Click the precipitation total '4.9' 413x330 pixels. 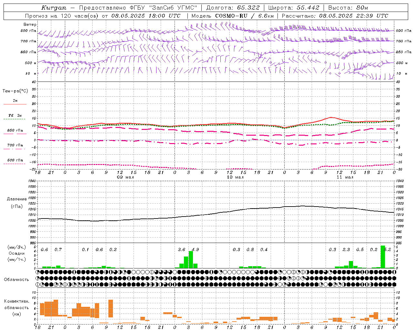[x=195, y=249]
